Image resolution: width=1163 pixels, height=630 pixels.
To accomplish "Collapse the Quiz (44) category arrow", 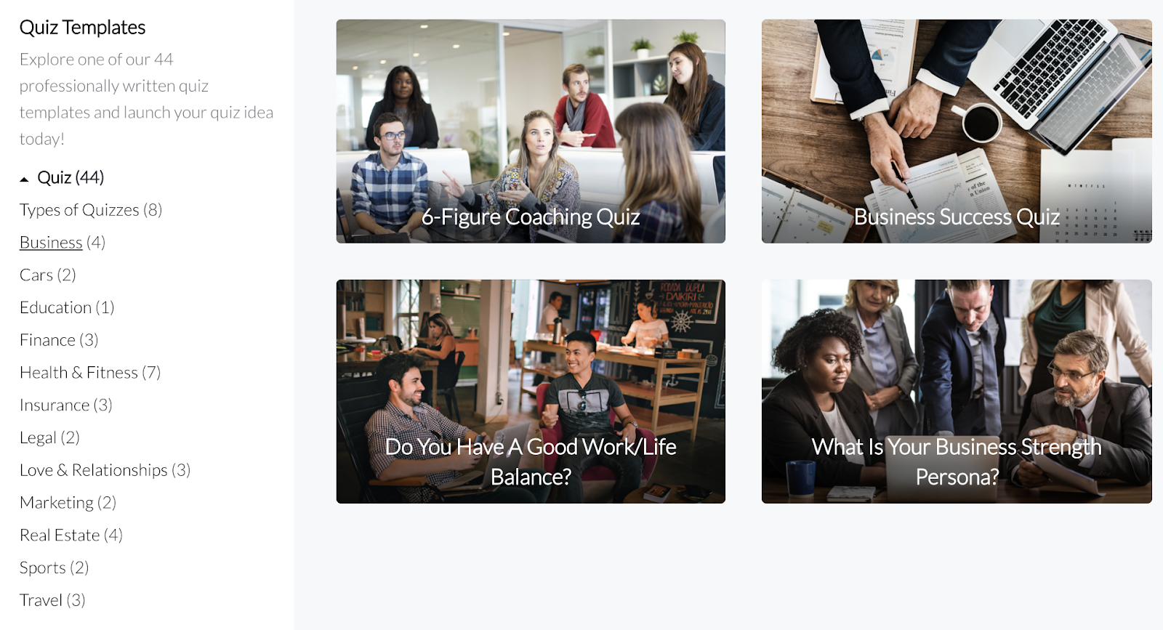I will point(24,179).
